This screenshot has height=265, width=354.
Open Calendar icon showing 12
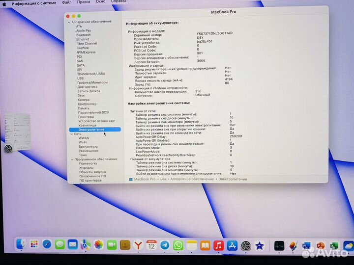(x=151, y=245)
